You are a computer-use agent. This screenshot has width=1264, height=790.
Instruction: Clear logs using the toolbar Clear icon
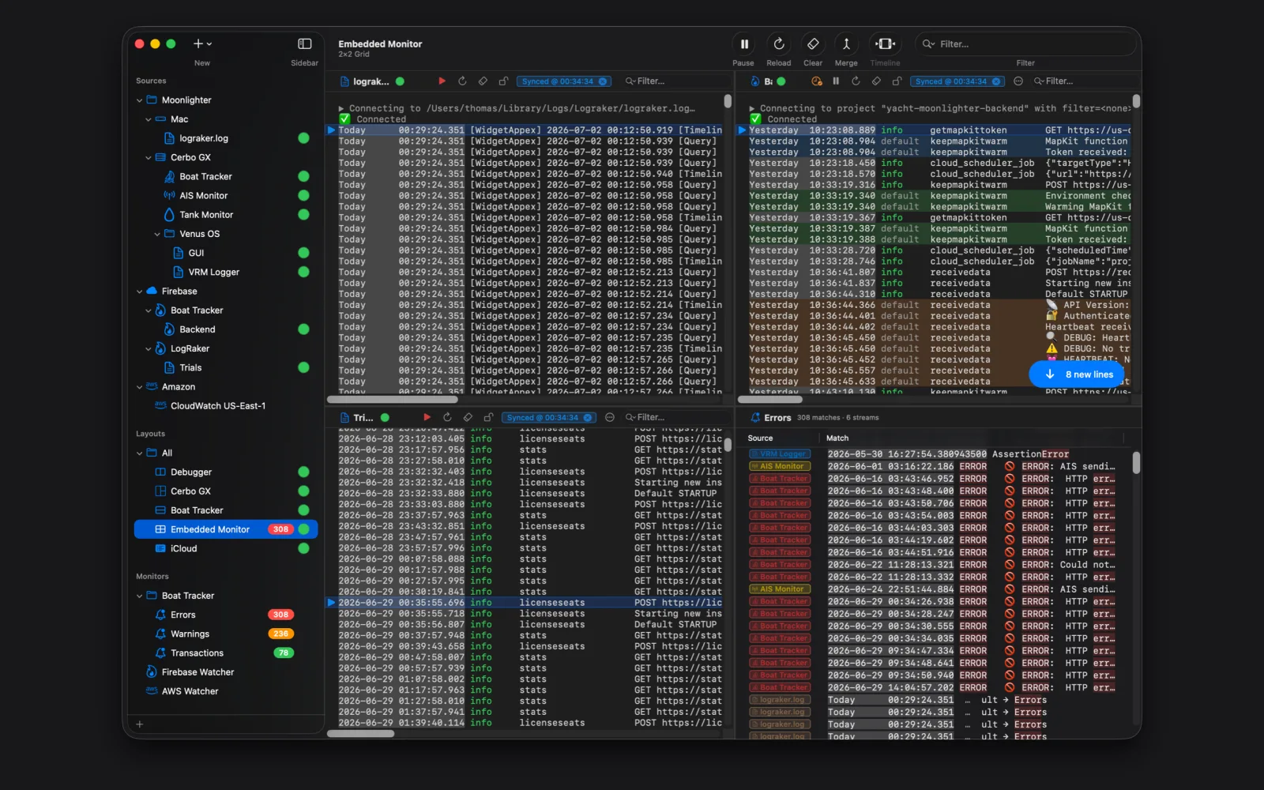click(813, 44)
